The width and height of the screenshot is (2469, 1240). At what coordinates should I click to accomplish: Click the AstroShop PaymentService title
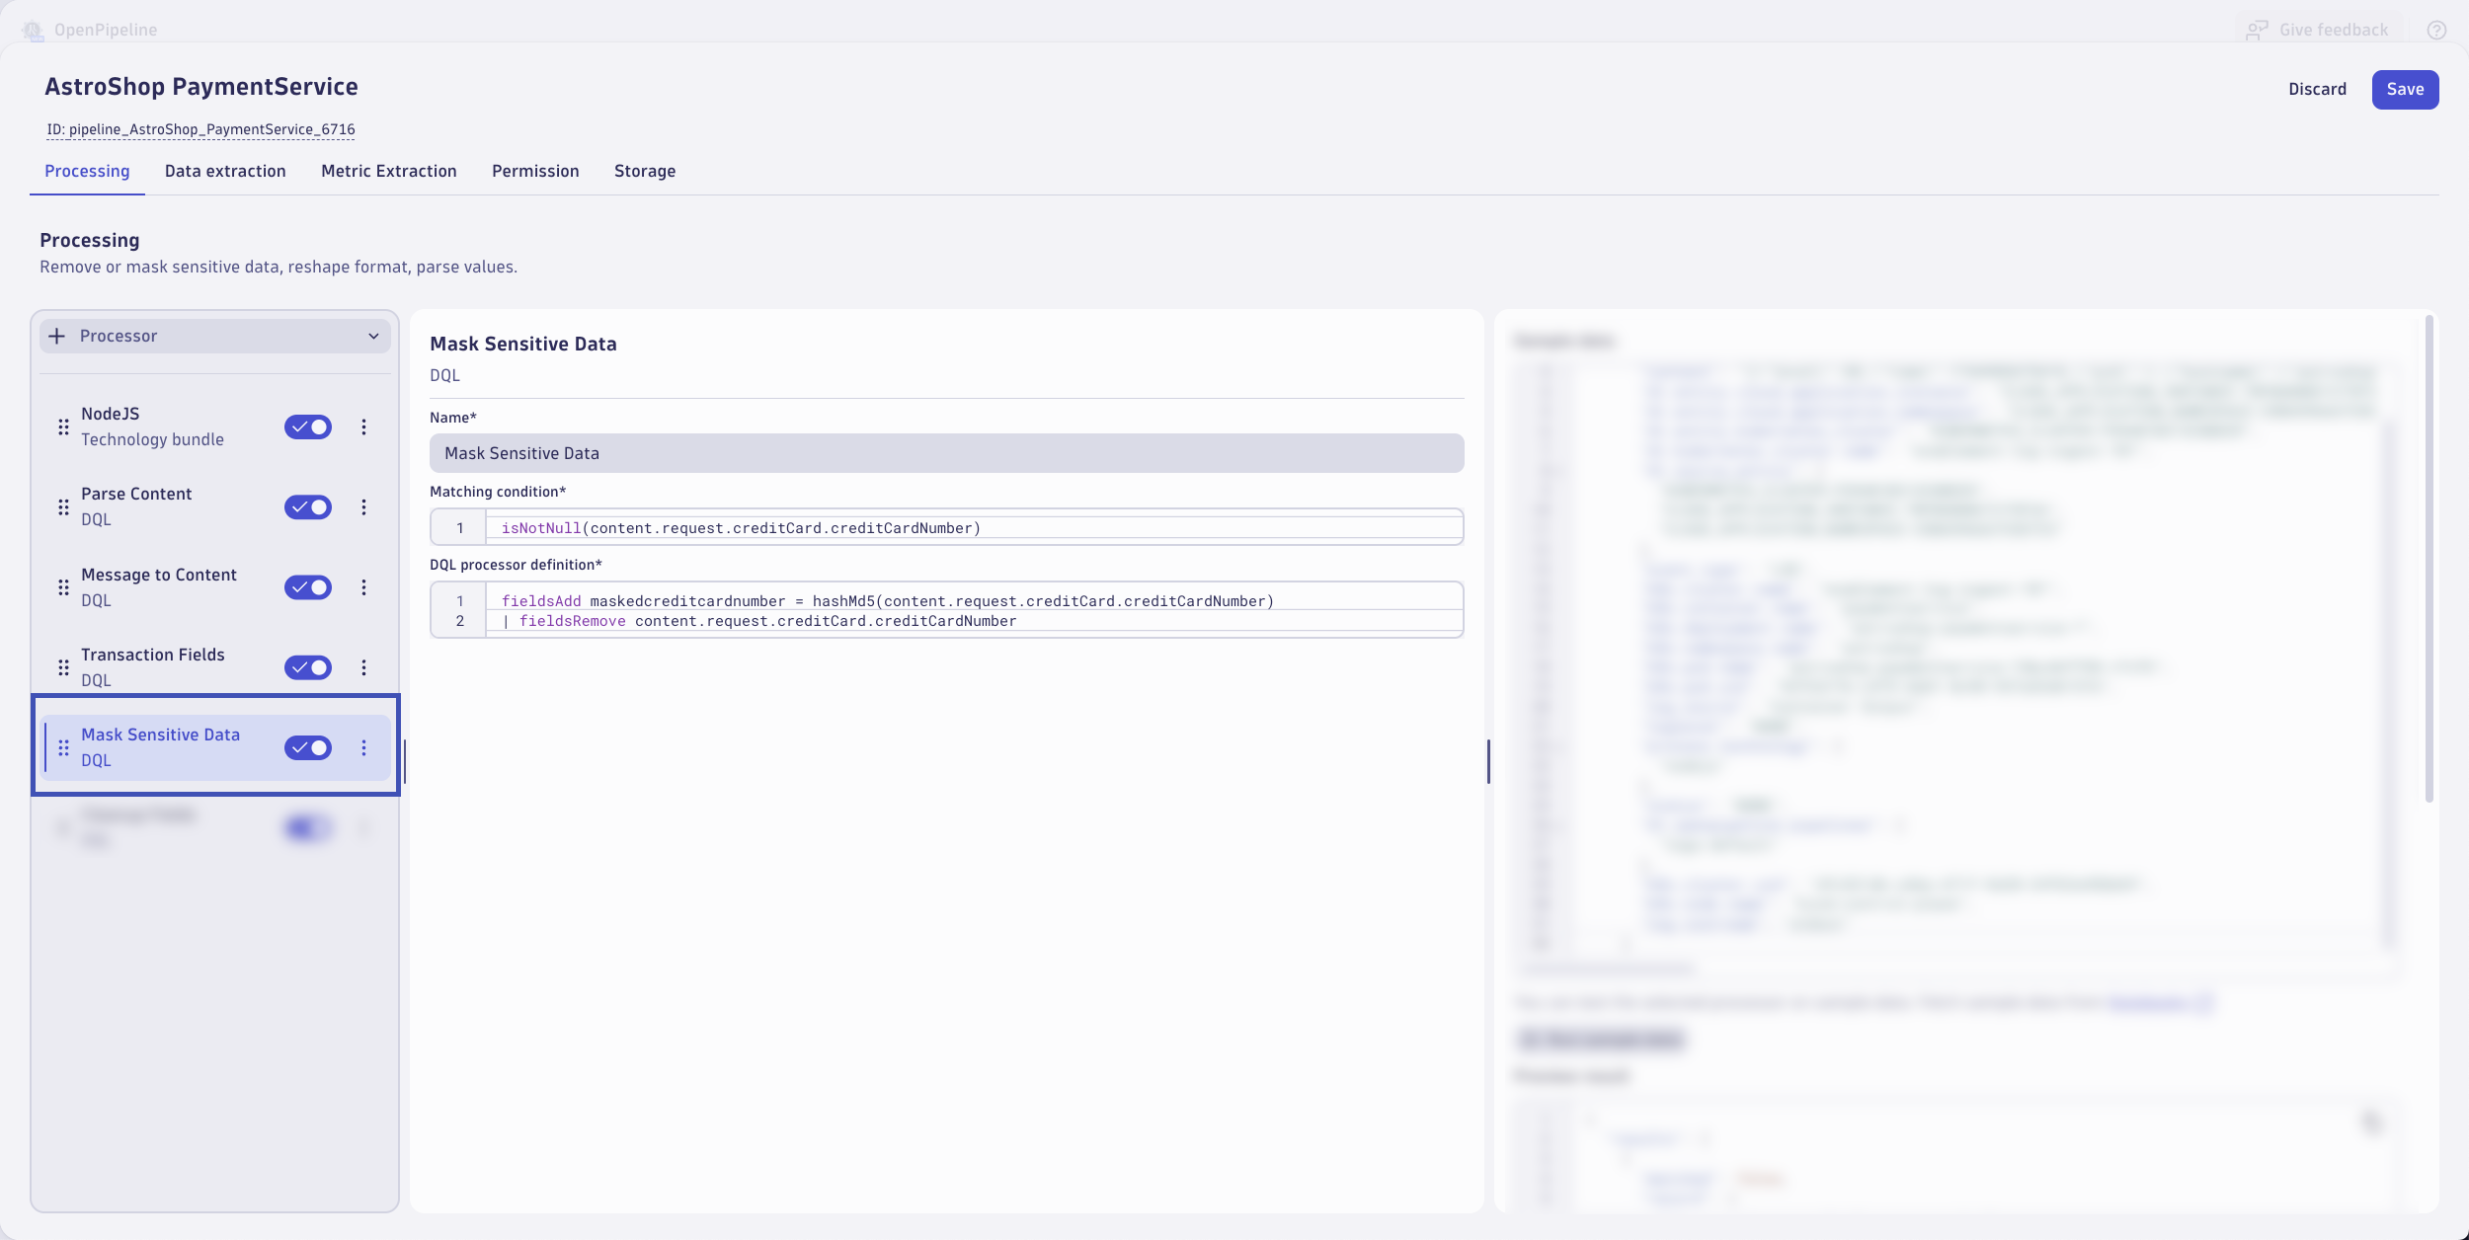201,87
